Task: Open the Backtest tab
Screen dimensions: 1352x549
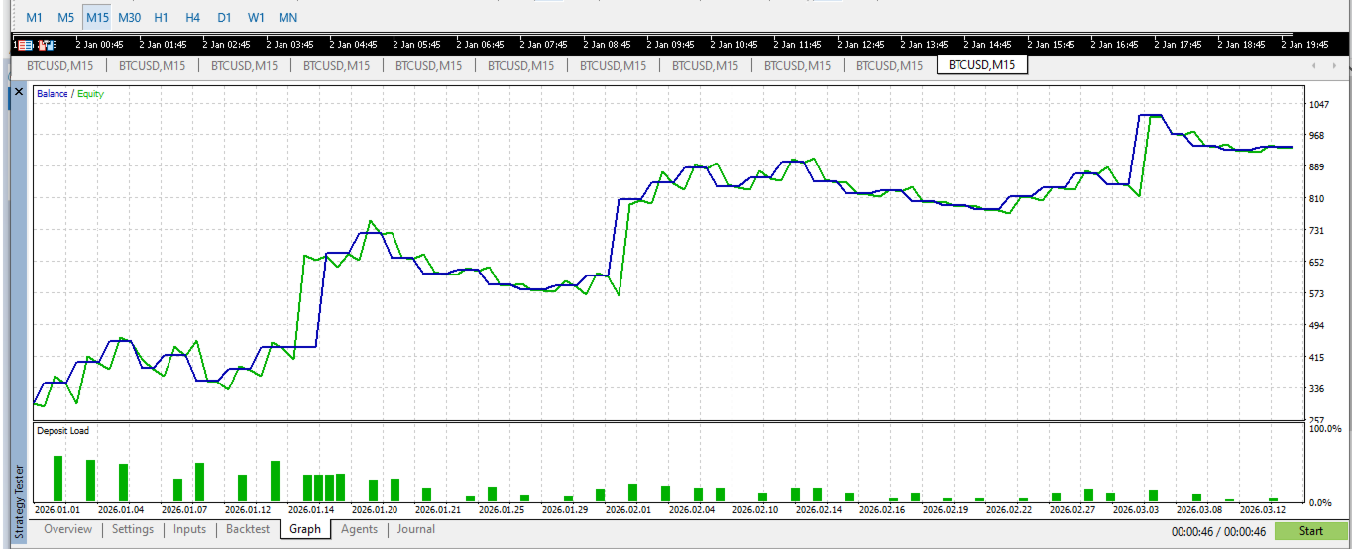Action: (x=248, y=529)
